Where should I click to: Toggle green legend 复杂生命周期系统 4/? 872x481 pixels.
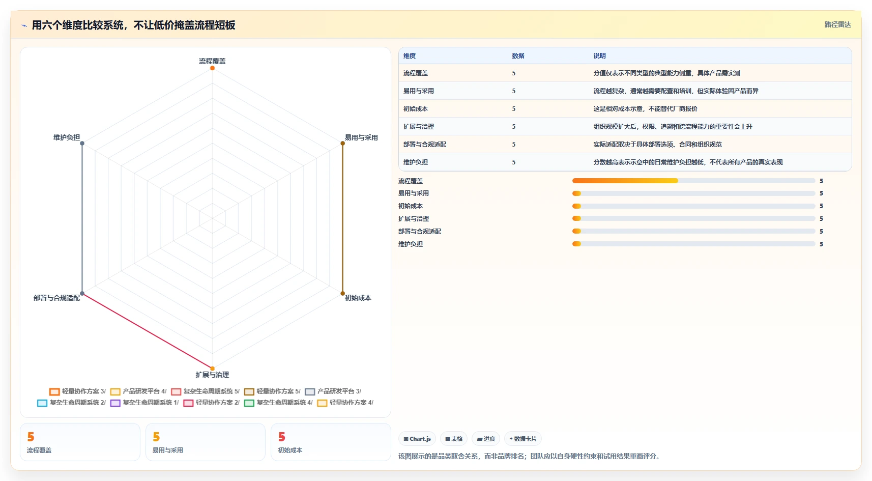coord(278,403)
